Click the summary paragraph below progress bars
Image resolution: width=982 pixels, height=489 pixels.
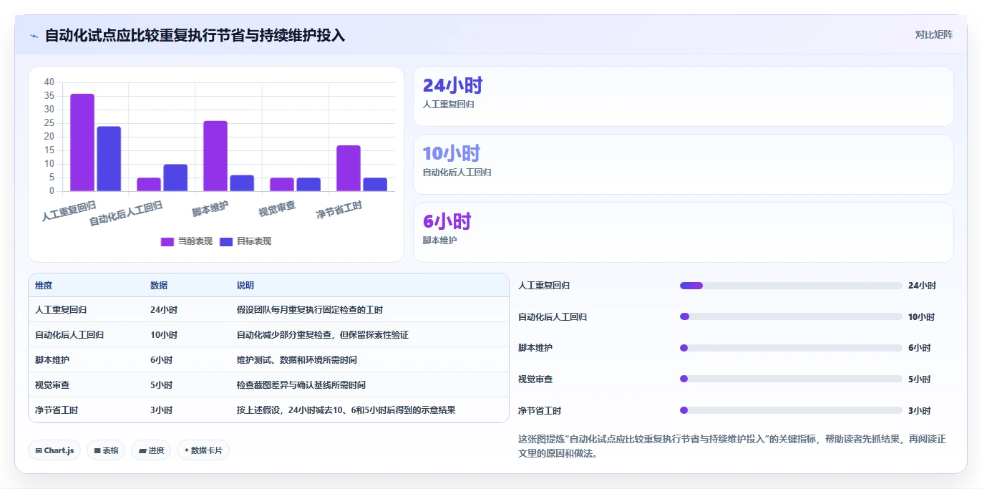pyautogui.click(x=731, y=446)
